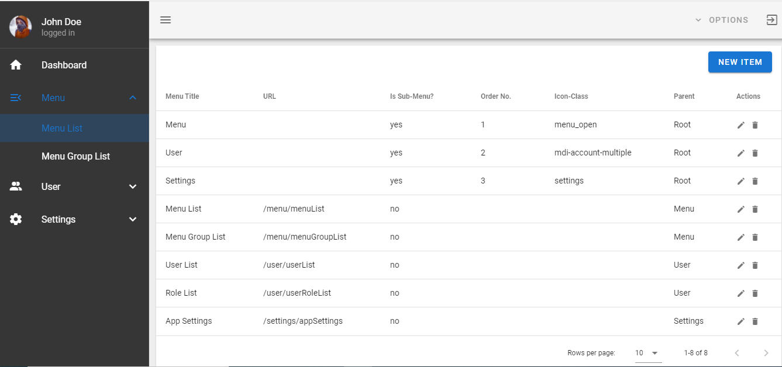Collapse the Menu section in sidebar
The image size is (782, 367).
[133, 98]
